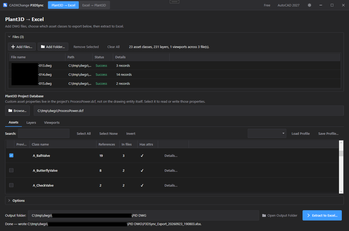The width and height of the screenshot is (349, 231).
Task: Click the asset classes summary text
Action: (169, 47)
